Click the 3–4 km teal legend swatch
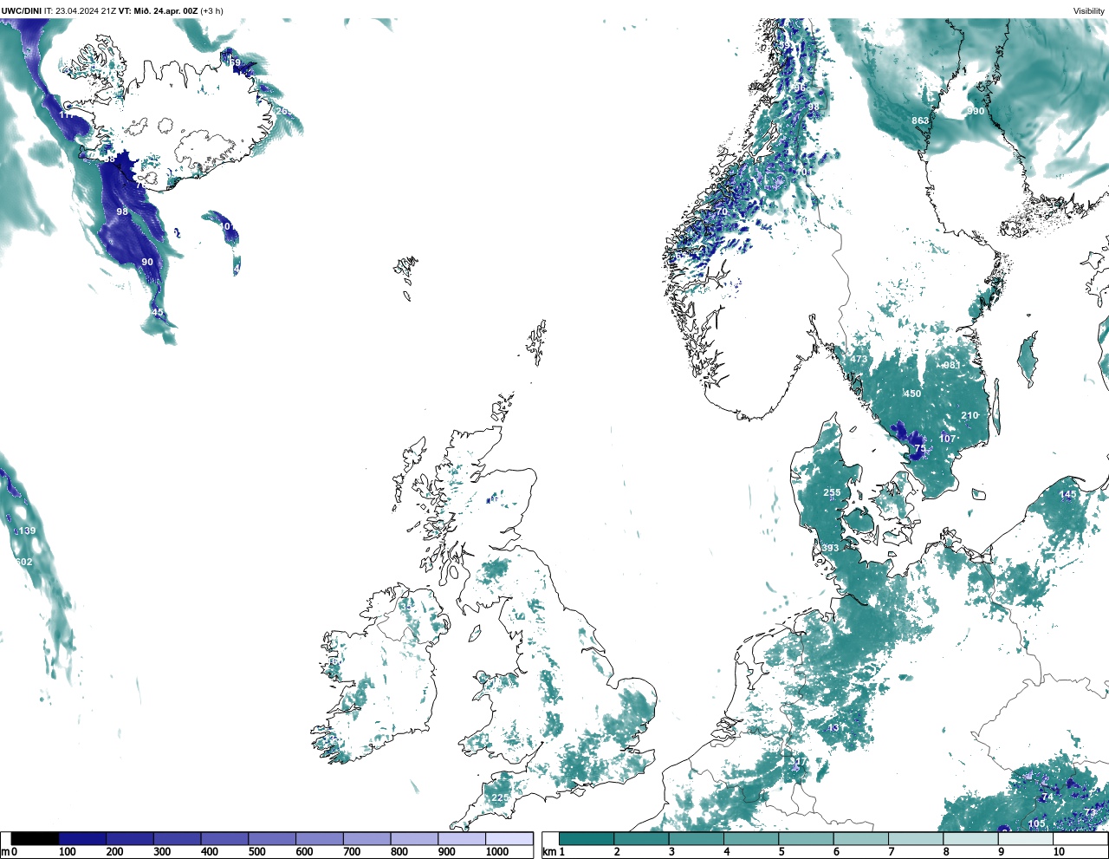Screen dimensions: 1109x859 [697, 838]
